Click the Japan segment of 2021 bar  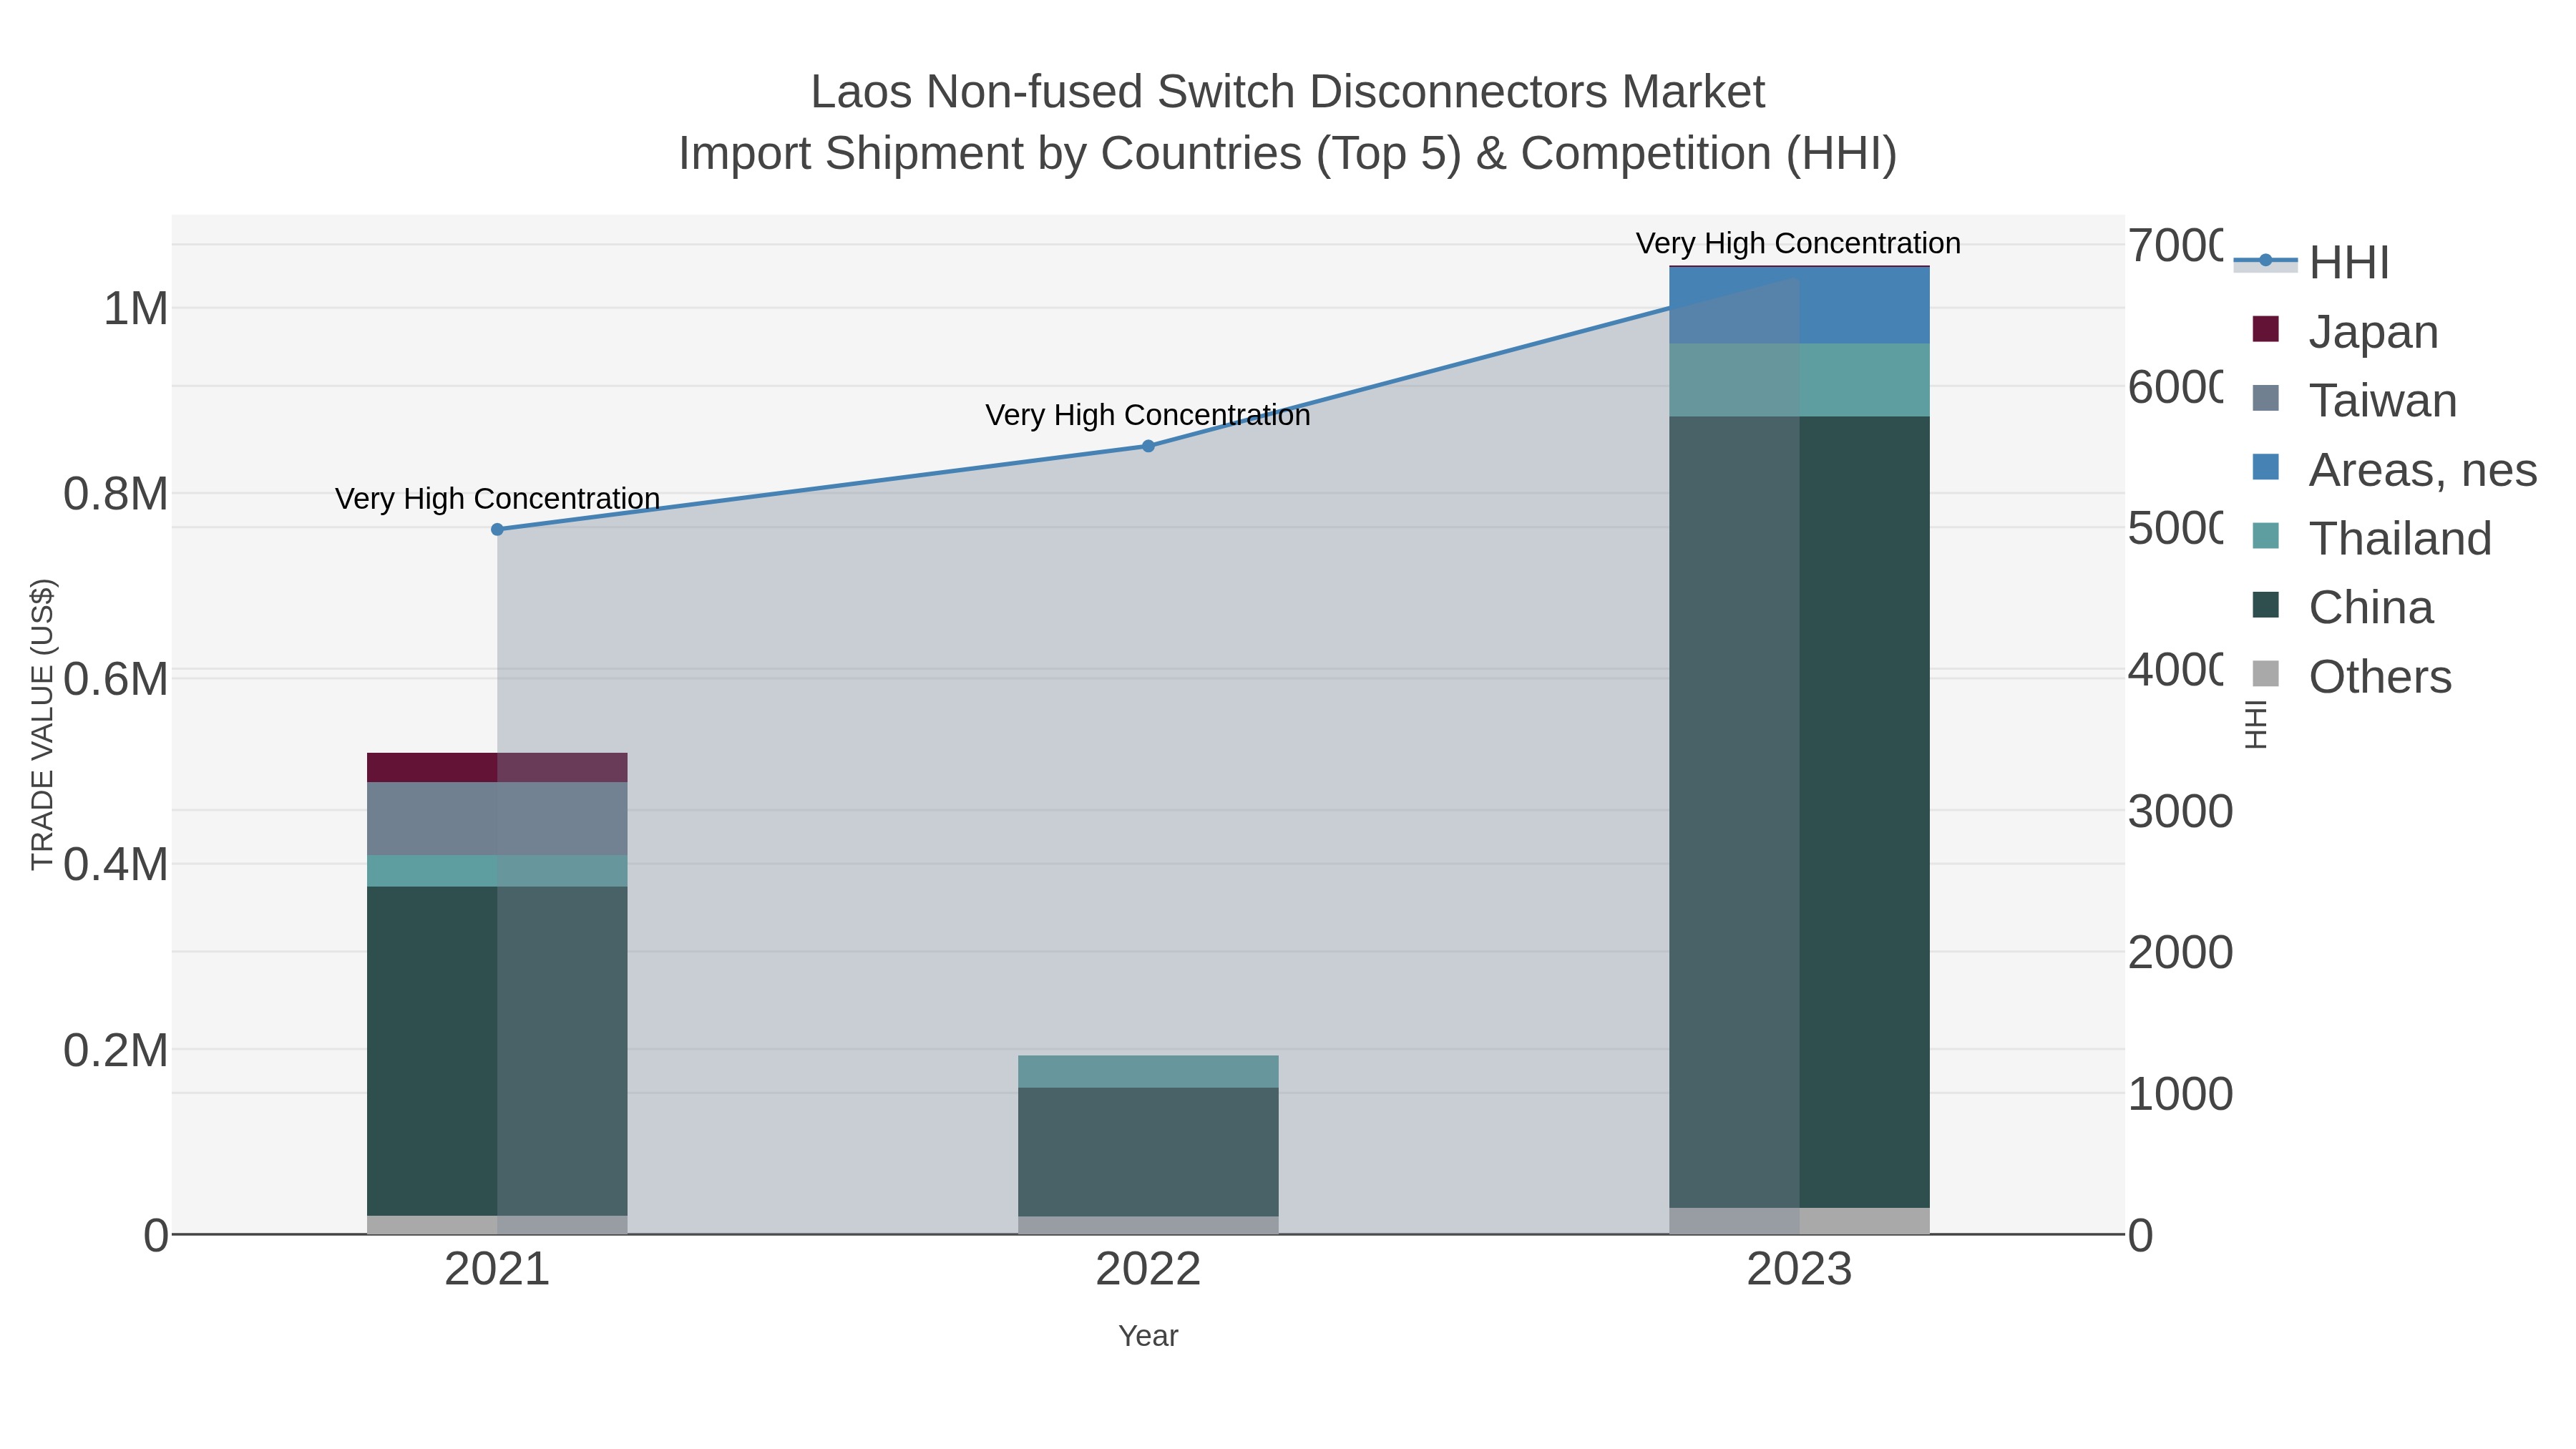click(497, 767)
